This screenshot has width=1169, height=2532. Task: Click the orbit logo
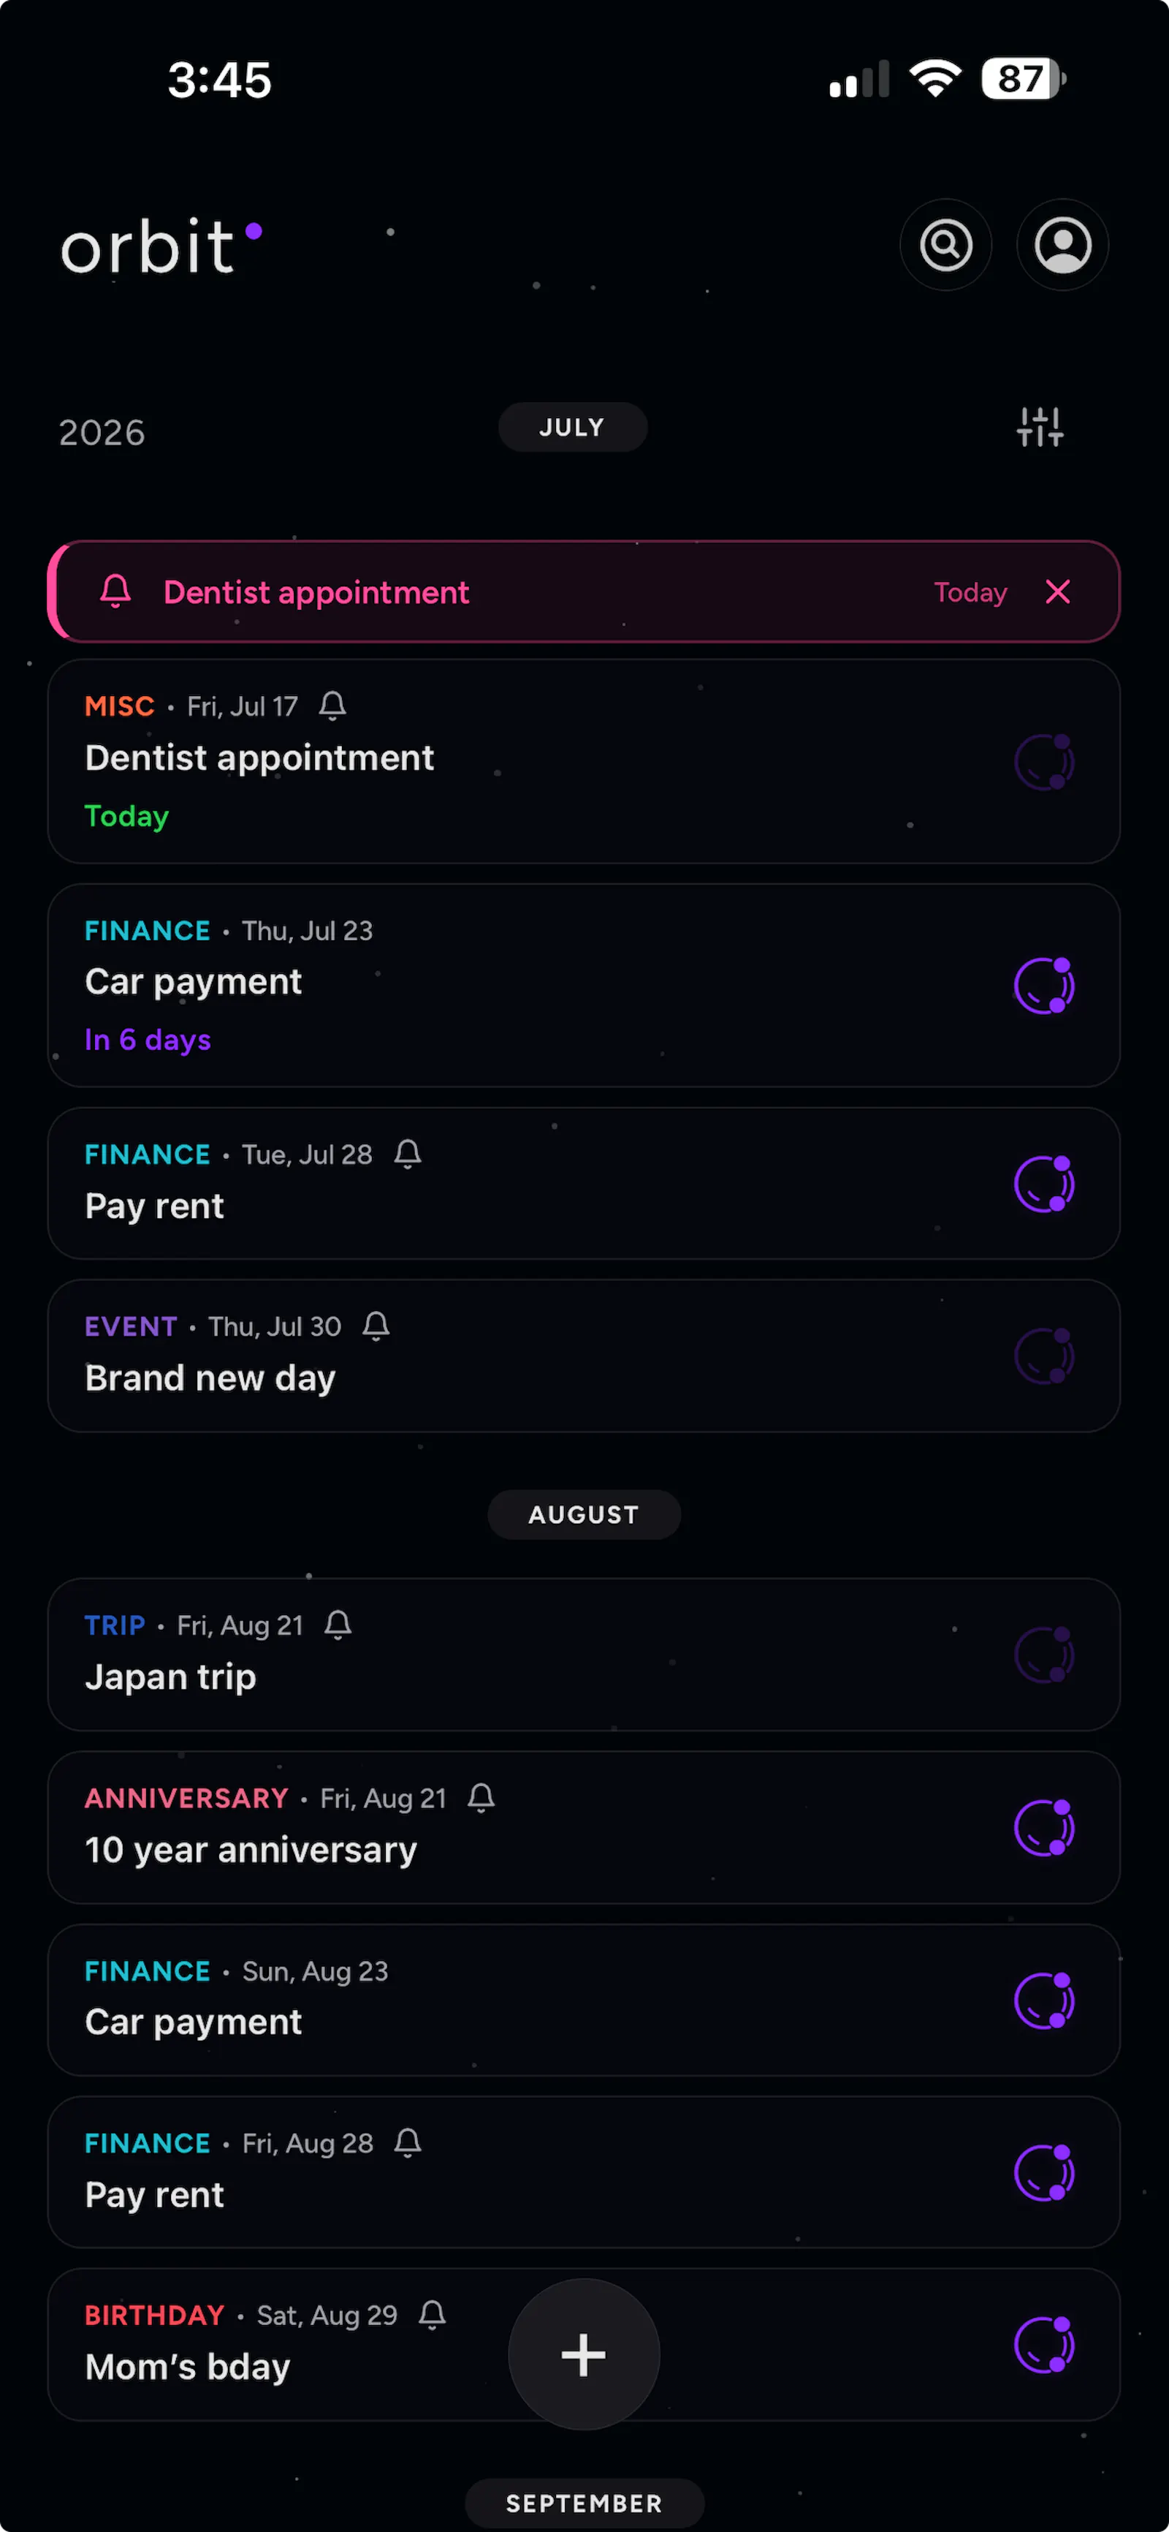click(161, 246)
